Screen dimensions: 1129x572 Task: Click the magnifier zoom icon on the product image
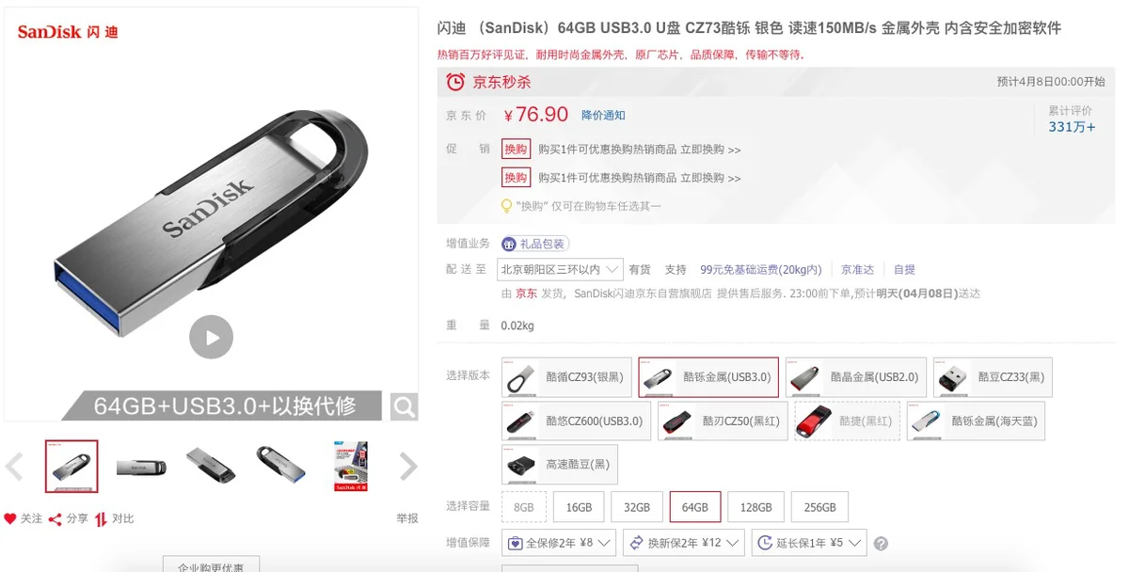405,406
